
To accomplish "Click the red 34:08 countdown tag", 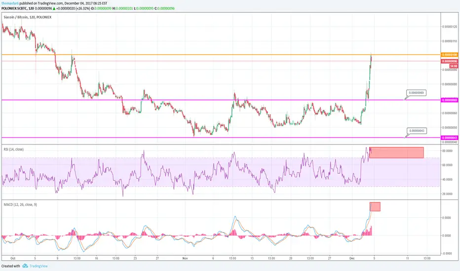I will [454, 66].
